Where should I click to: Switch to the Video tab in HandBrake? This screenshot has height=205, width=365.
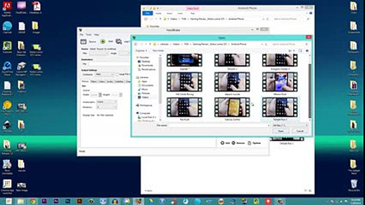(102, 81)
